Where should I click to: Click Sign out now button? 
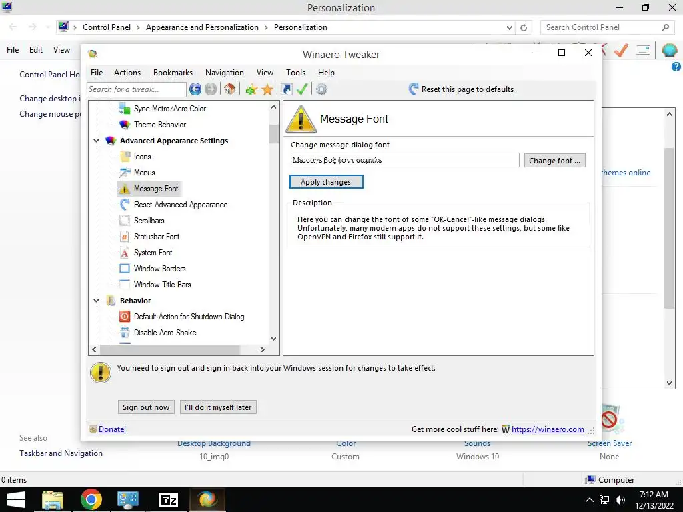point(146,407)
